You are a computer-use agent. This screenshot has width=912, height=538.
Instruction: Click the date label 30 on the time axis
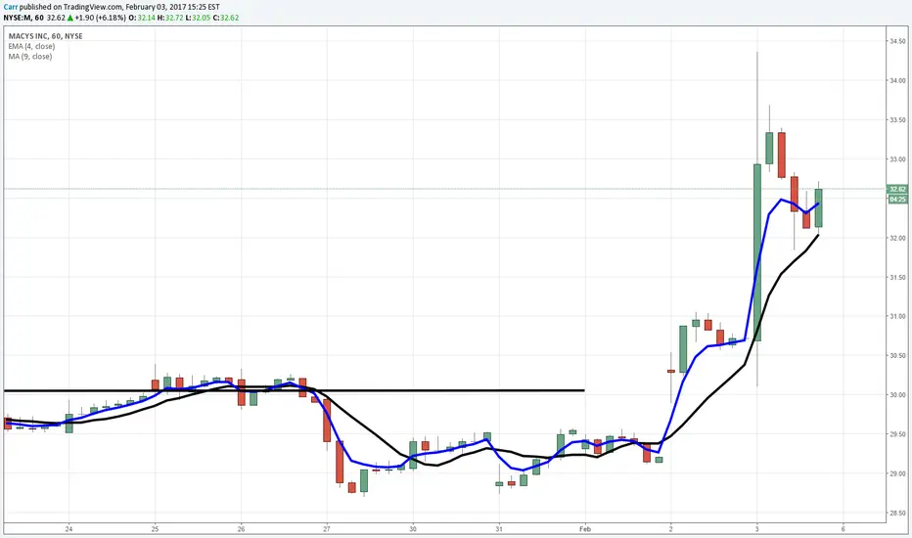point(413,528)
